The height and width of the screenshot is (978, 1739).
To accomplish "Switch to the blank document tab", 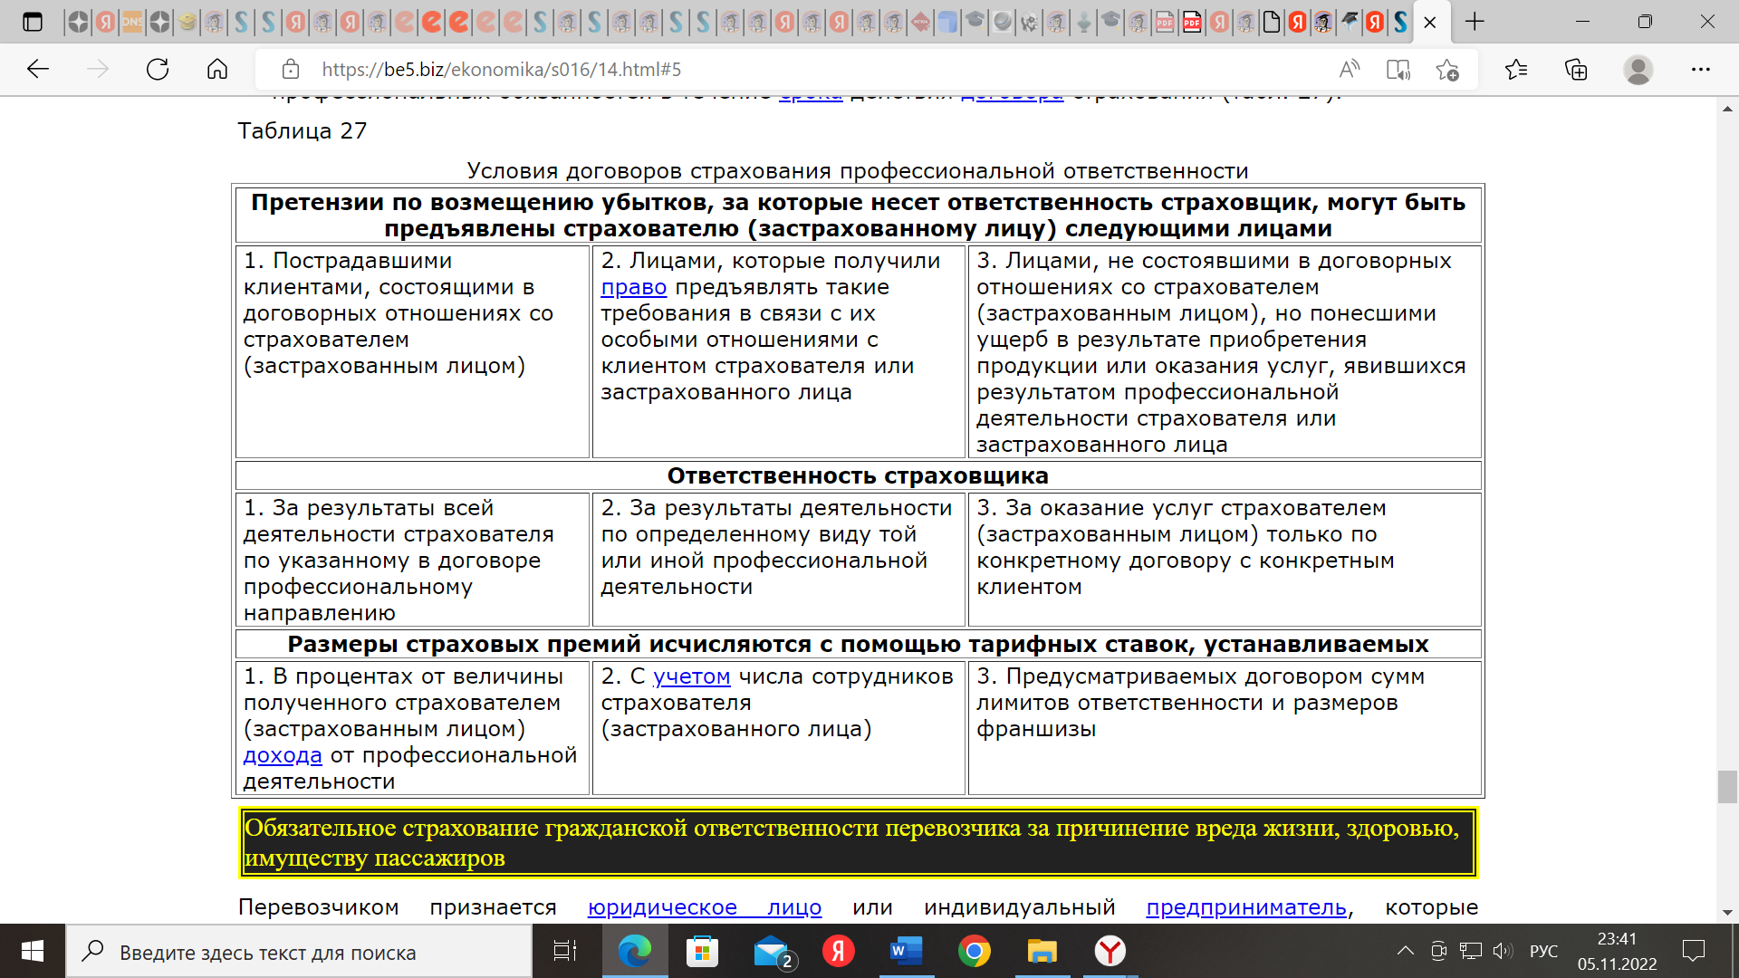I will tap(1272, 22).
